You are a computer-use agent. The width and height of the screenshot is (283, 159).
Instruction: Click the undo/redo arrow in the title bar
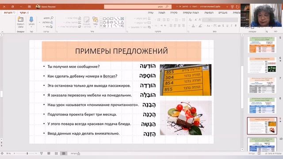pos(237,7)
